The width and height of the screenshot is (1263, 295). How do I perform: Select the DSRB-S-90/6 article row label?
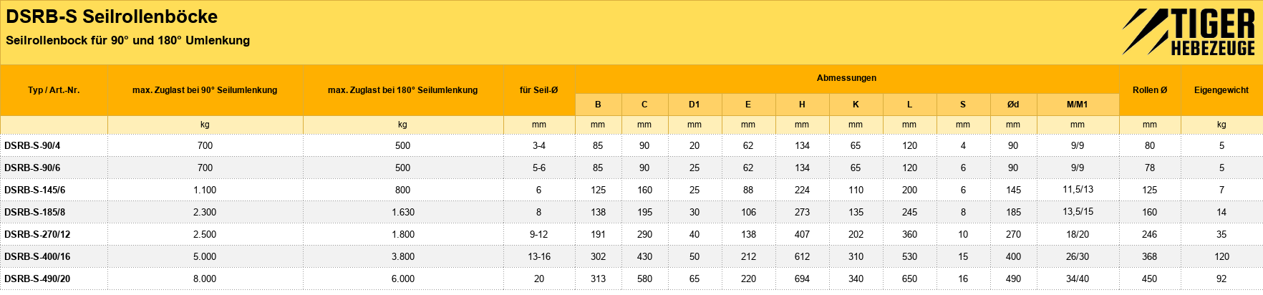click(32, 168)
